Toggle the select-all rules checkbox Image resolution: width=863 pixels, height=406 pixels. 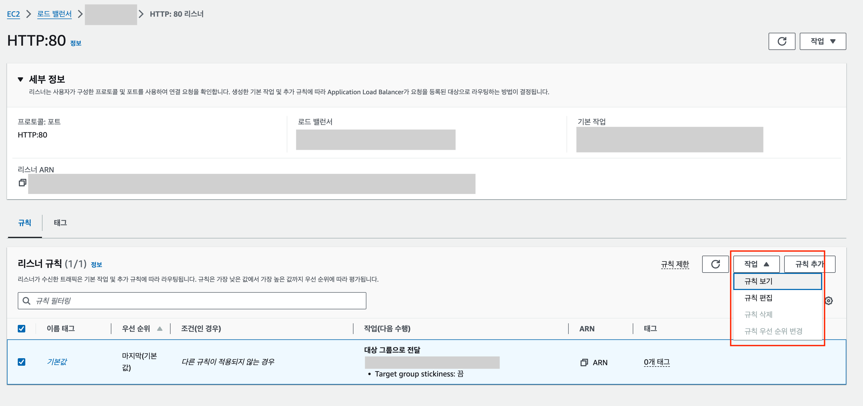pos(22,329)
